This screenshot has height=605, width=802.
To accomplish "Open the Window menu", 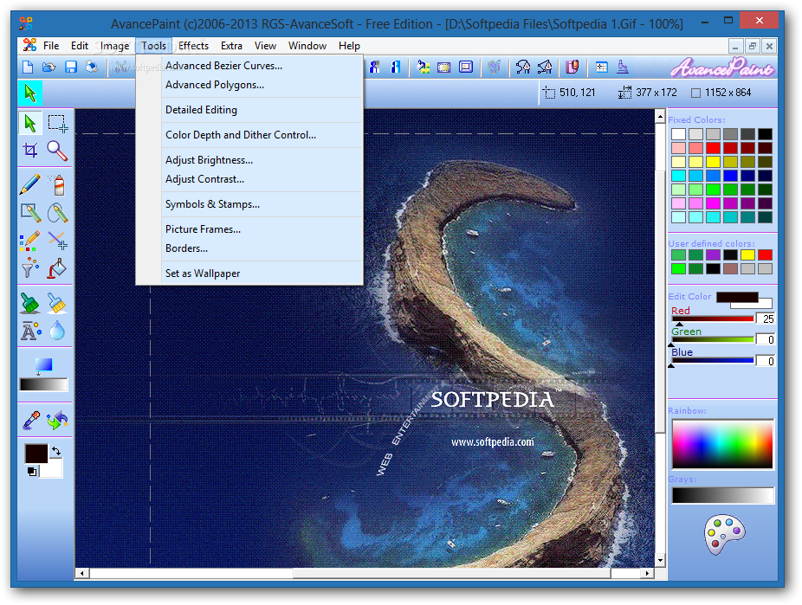I will point(307,46).
